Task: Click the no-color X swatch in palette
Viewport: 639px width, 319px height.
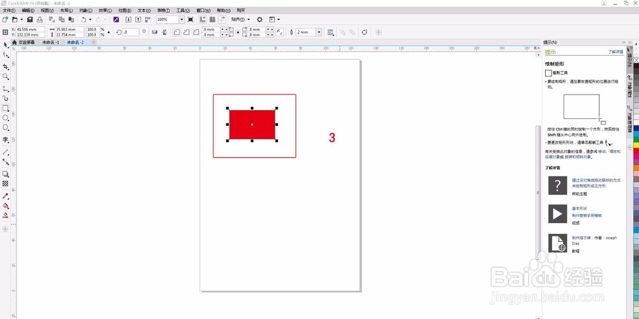Action: 636,59
